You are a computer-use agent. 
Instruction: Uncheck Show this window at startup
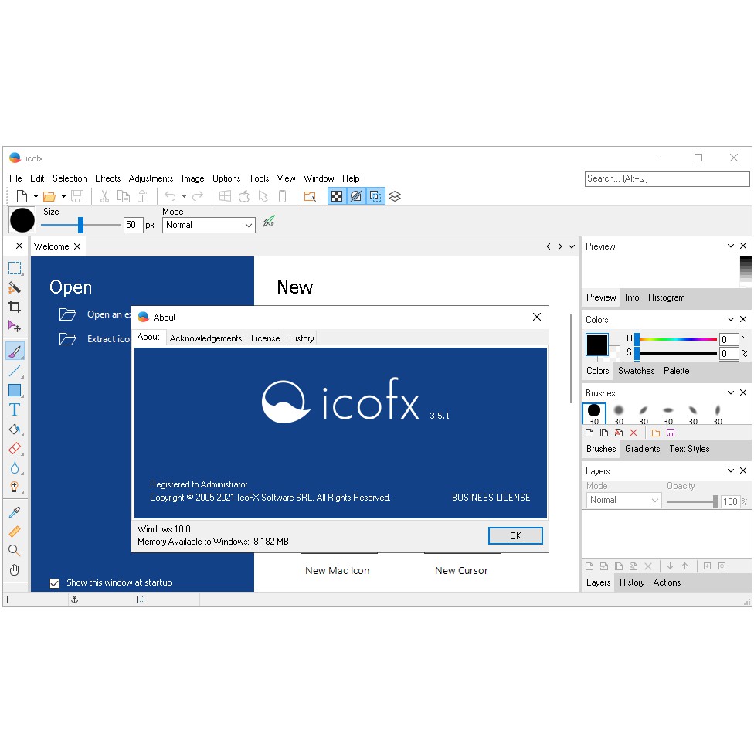pyautogui.click(x=54, y=583)
